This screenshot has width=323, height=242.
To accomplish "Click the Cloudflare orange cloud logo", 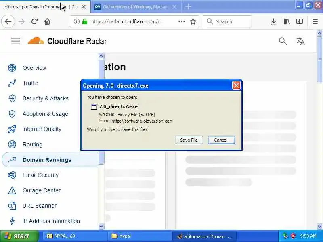I will tap(36, 41).
